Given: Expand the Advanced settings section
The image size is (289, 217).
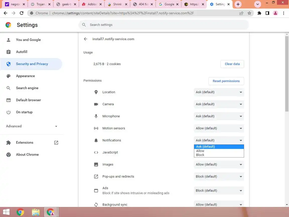Looking at the screenshot, I should pos(32,126).
